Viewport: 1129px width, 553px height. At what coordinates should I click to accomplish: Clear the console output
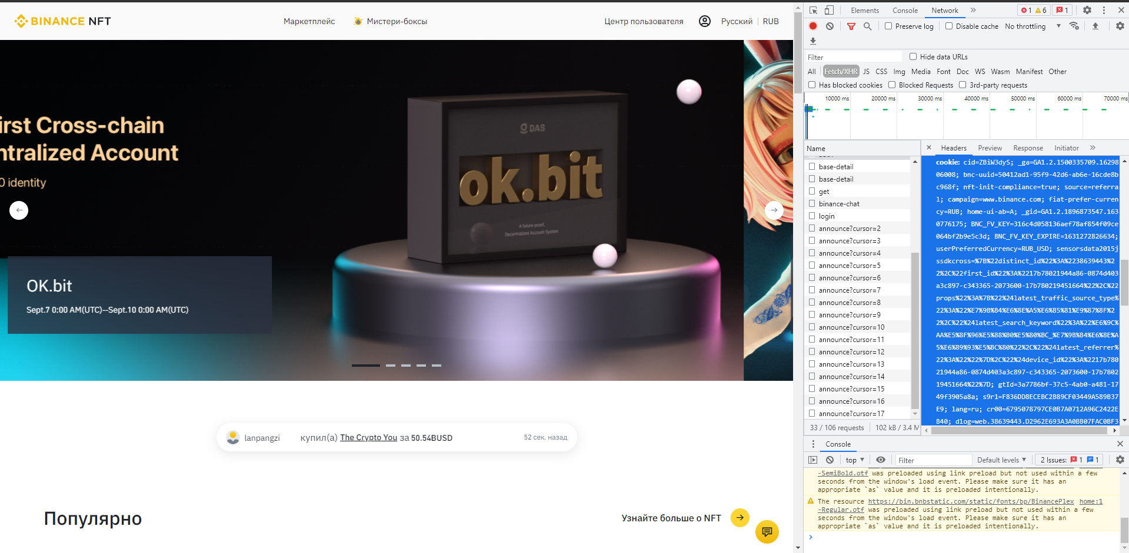point(830,460)
